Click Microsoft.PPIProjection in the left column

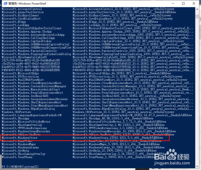click(20, 76)
